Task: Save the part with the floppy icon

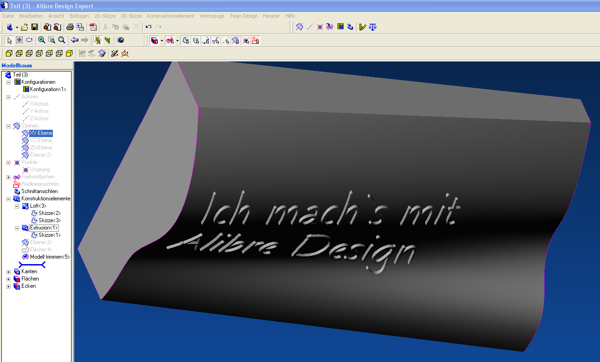Action: pos(34,27)
